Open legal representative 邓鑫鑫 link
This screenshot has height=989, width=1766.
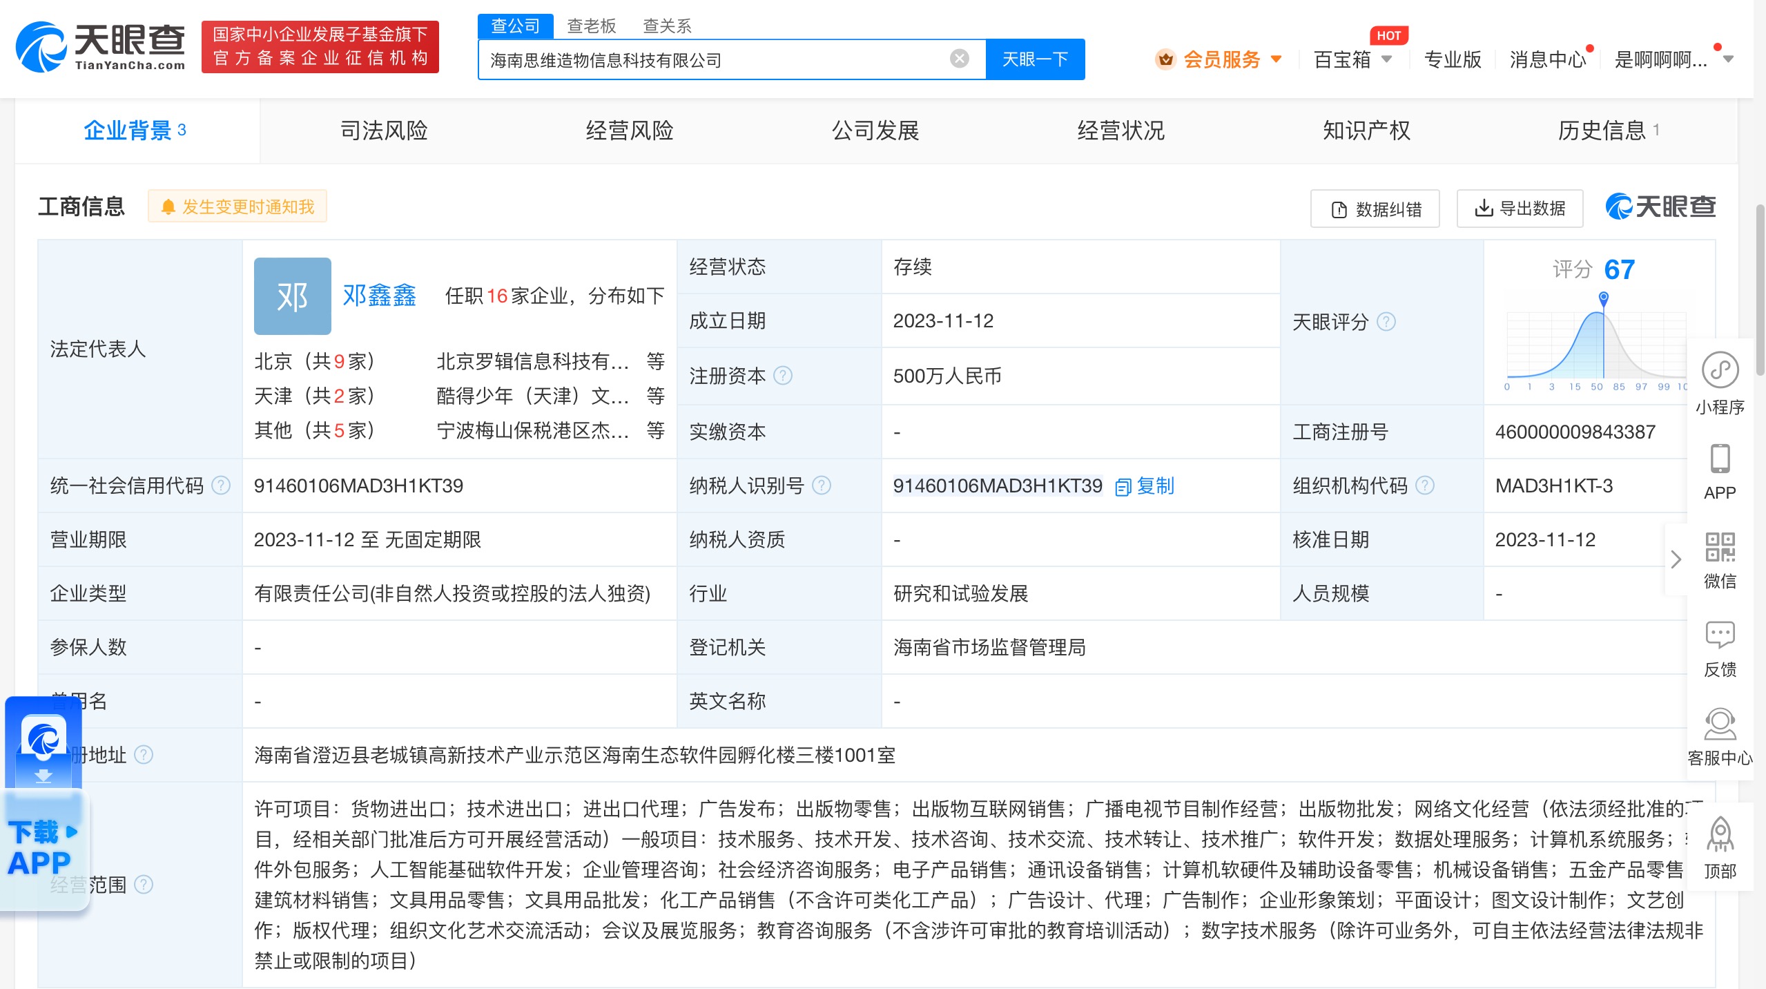(x=379, y=296)
